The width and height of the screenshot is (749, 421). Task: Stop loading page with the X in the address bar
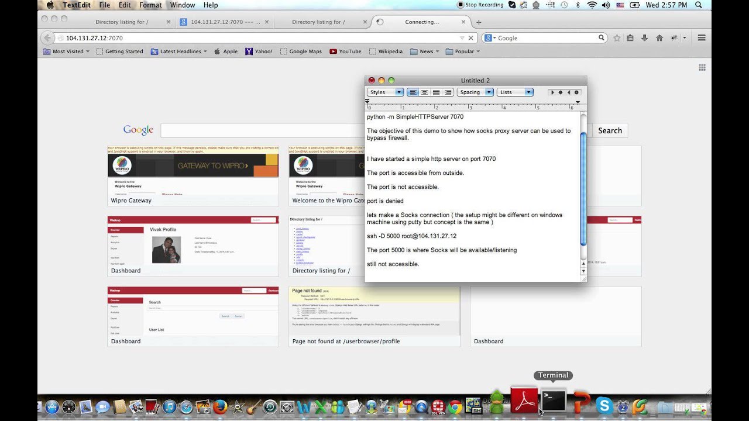point(472,38)
